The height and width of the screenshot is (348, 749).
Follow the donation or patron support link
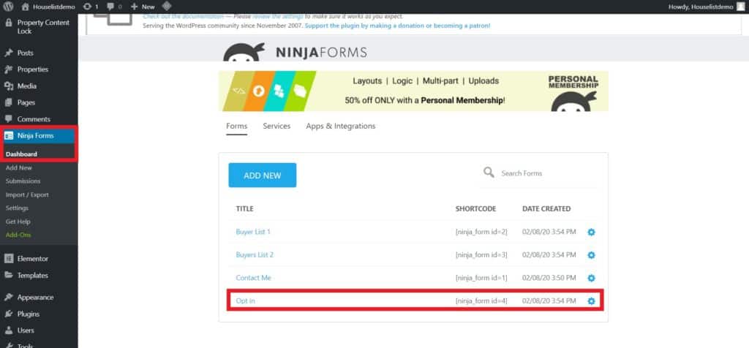397,26
